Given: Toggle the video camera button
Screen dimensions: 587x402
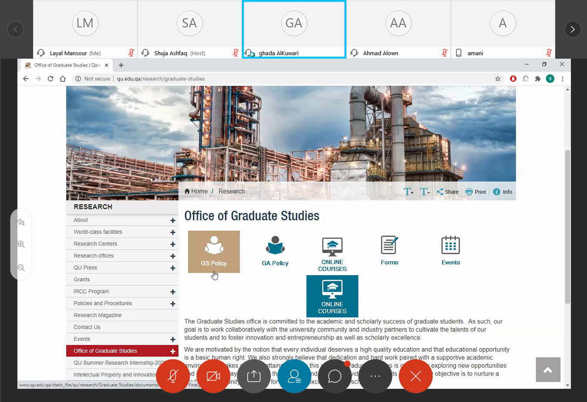Looking at the screenshot, I should [x=213, y=376].
